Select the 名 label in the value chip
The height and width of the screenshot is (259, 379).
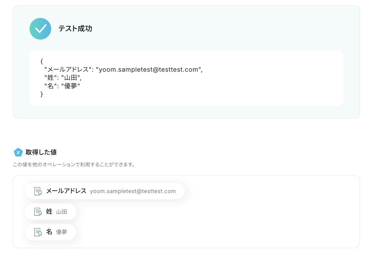coord(49,232)
